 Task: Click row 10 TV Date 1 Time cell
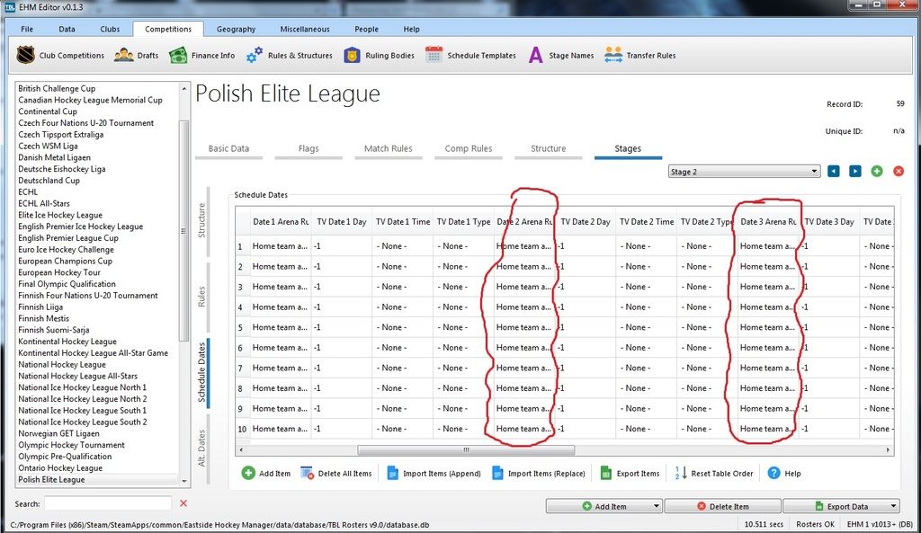tap(404, 429)
